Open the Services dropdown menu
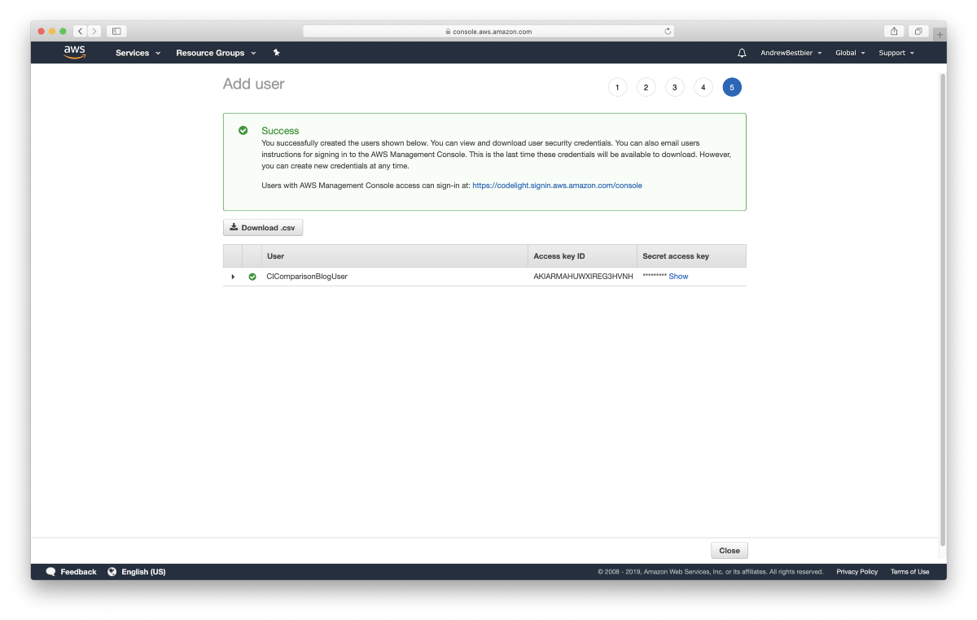 [138, 53]
